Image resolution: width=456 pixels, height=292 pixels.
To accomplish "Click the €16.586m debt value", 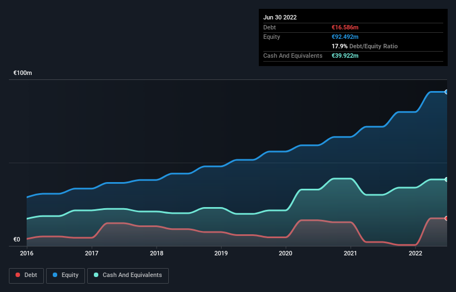I will [x=345, y=27].
